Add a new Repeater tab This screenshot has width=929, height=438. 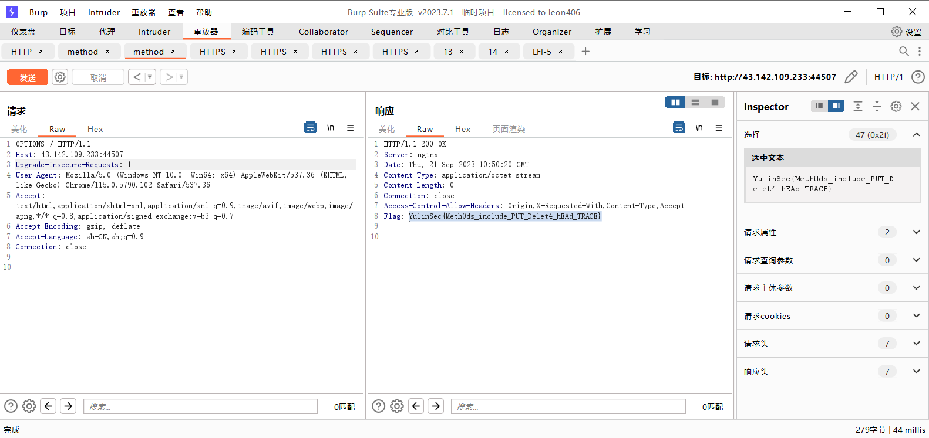pyautogui.click(x=585, y=52)
